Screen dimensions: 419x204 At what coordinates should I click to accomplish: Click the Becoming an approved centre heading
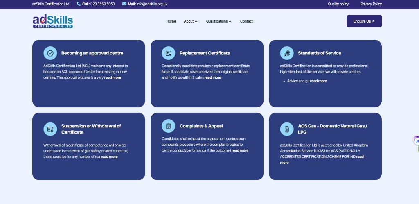[92, 53]
